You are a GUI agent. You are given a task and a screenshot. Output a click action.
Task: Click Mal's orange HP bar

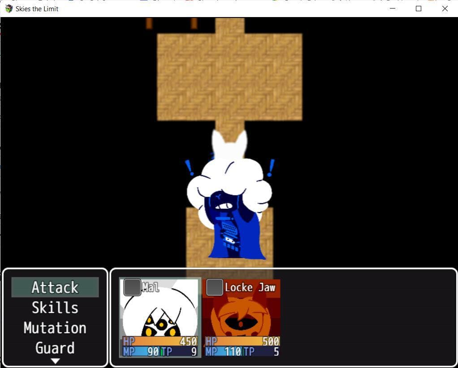pos(160,342)
